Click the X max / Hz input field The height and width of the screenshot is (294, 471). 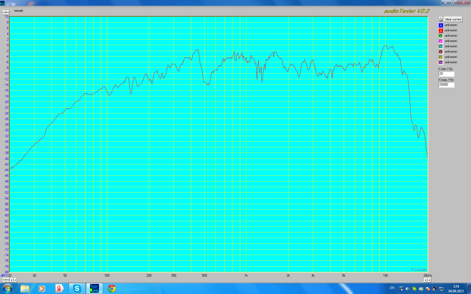[x=446, y=85]
